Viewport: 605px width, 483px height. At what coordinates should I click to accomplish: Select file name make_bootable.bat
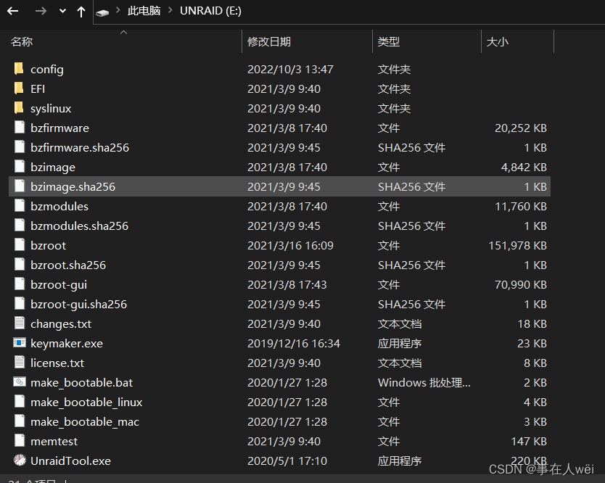[x=81, y=383]
